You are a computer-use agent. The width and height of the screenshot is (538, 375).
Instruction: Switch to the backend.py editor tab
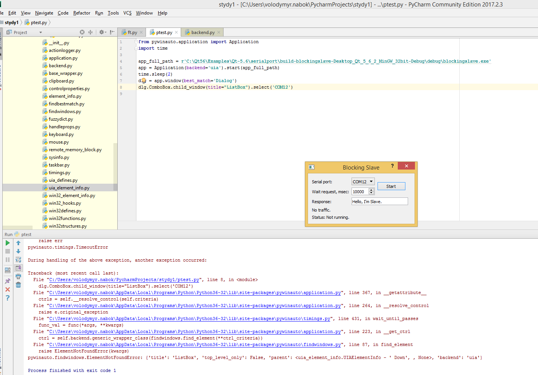tap(201, 32)
